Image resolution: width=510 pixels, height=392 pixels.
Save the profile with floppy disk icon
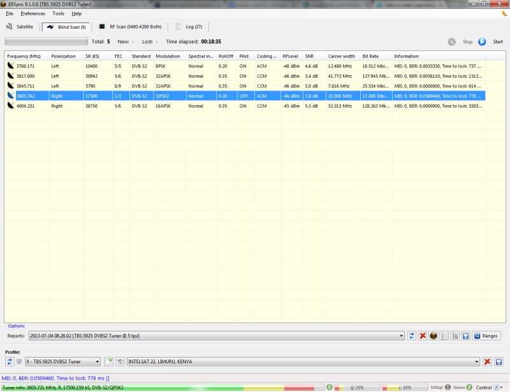499,362
